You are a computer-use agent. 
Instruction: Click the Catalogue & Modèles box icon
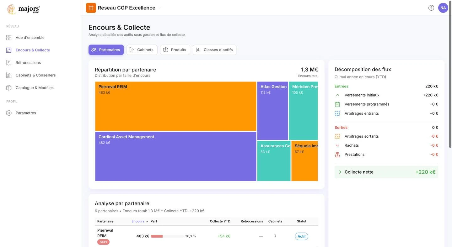tap(9, 88)
